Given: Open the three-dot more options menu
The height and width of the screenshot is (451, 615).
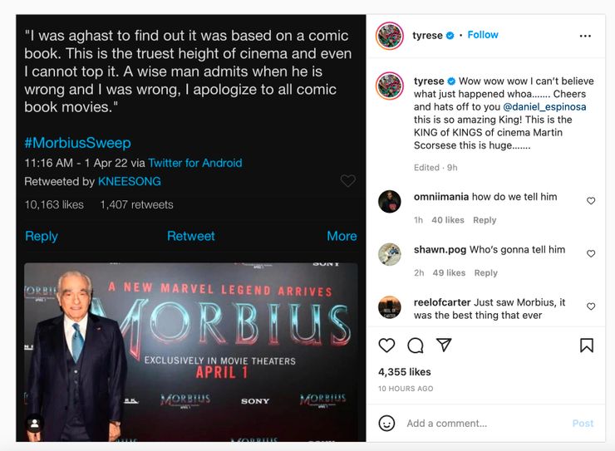Looking at the screenshot, I should pyautogui.click(x=585, y=36).
